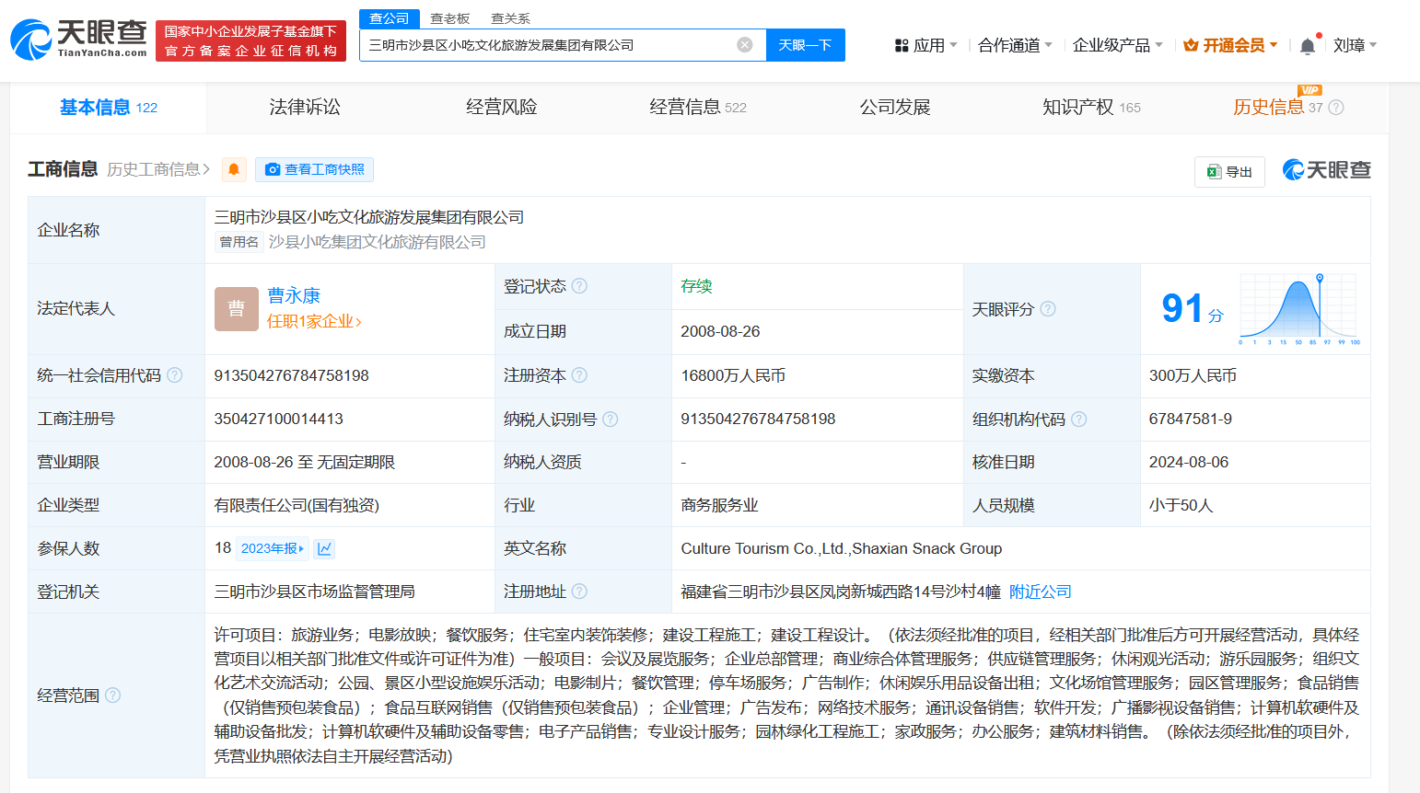This screenshot has width=1420, height=793.
Task: Click help icon next to 经营范围
Action: click(112, 695)
